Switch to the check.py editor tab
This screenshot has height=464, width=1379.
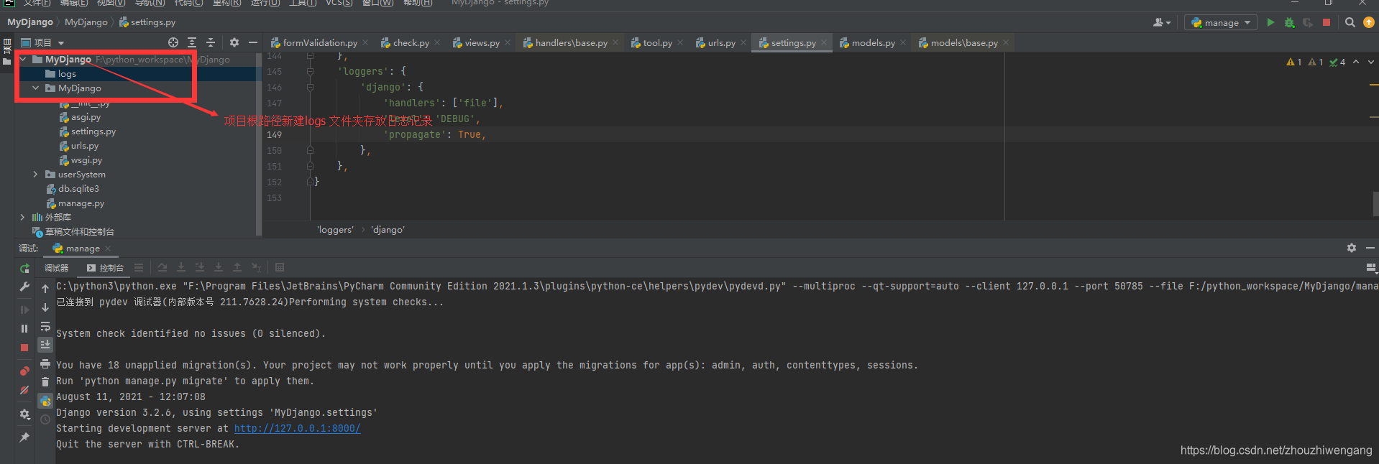tap(410, 43)
